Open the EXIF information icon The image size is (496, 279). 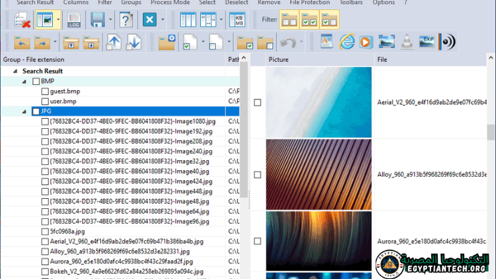tap(427, 41)
